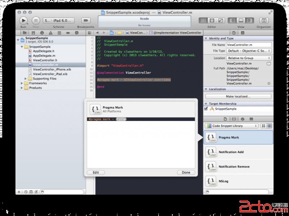Click the Done button in snippet popover
Viewport: 289px width, 216px height.
point(186,172)
